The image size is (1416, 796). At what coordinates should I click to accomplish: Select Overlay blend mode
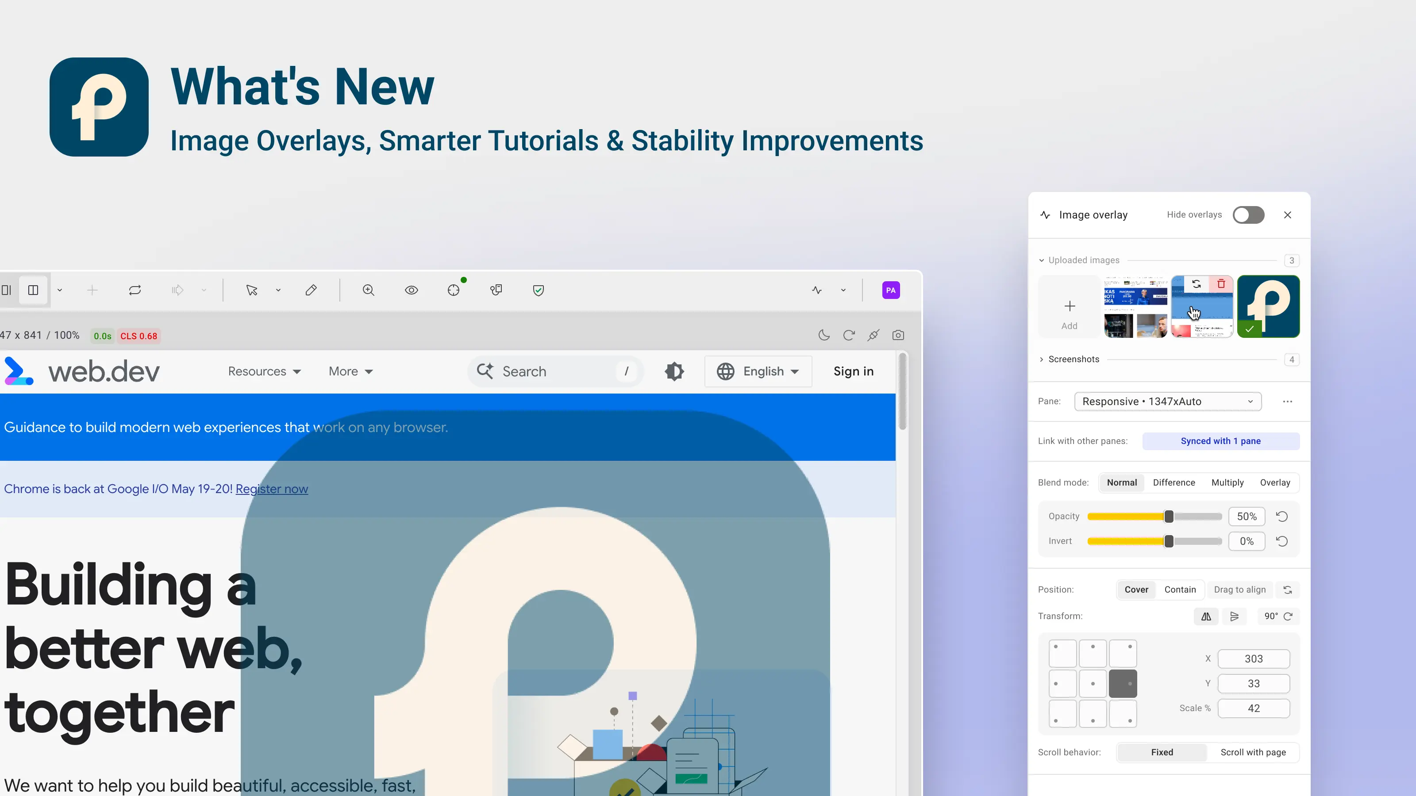point(1275,482)
